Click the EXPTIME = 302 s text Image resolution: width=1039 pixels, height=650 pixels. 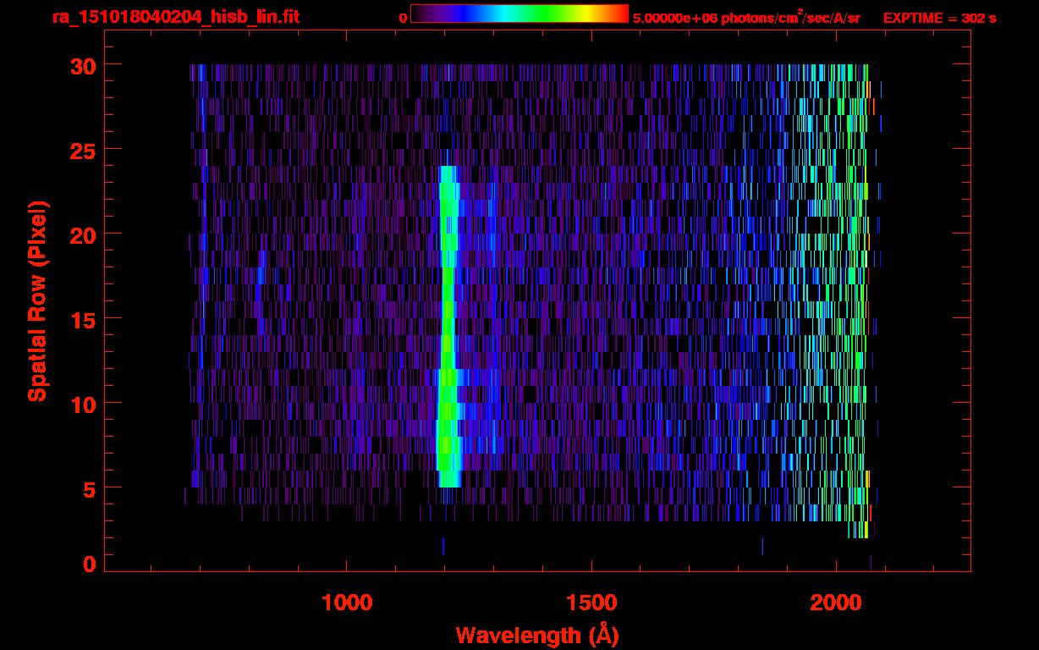(939, 18)
